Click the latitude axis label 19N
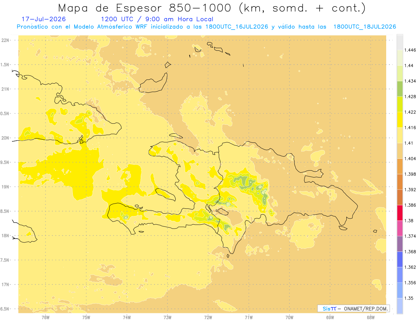The height and width of the screenshot is (322, 416). (5, 187)
